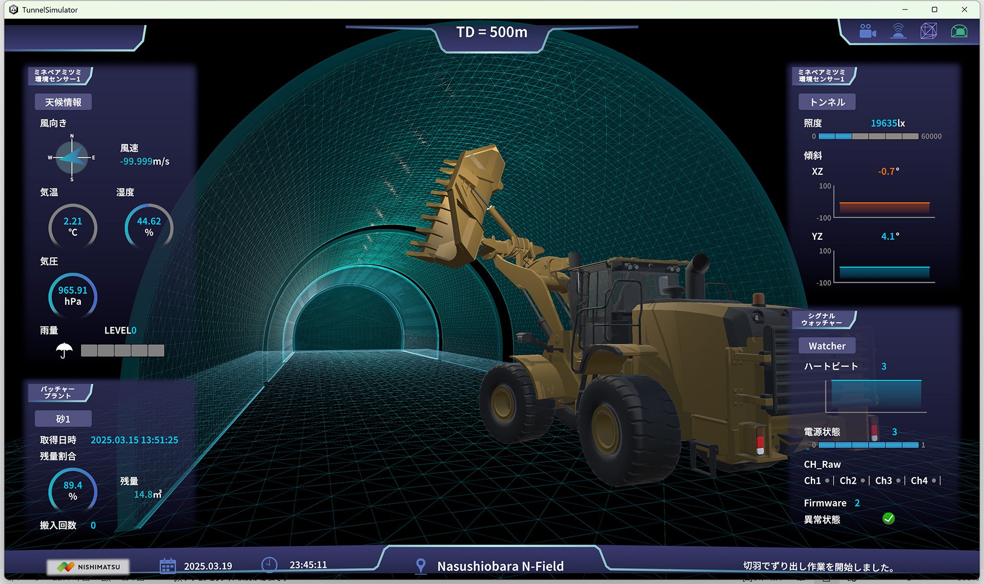Viewport: 984px width, 584px height.
Task: Click the Ch3 indicator dot
Action: click(x=898, y=481)
